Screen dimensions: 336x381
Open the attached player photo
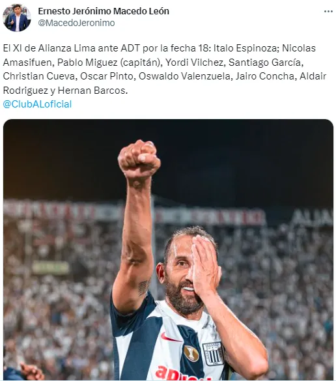[x=168, y=249]
